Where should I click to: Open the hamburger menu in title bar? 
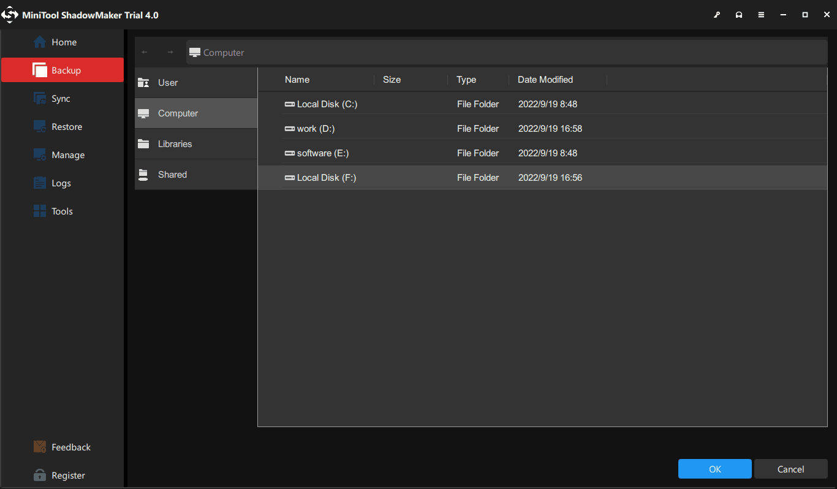click(761, 14)
